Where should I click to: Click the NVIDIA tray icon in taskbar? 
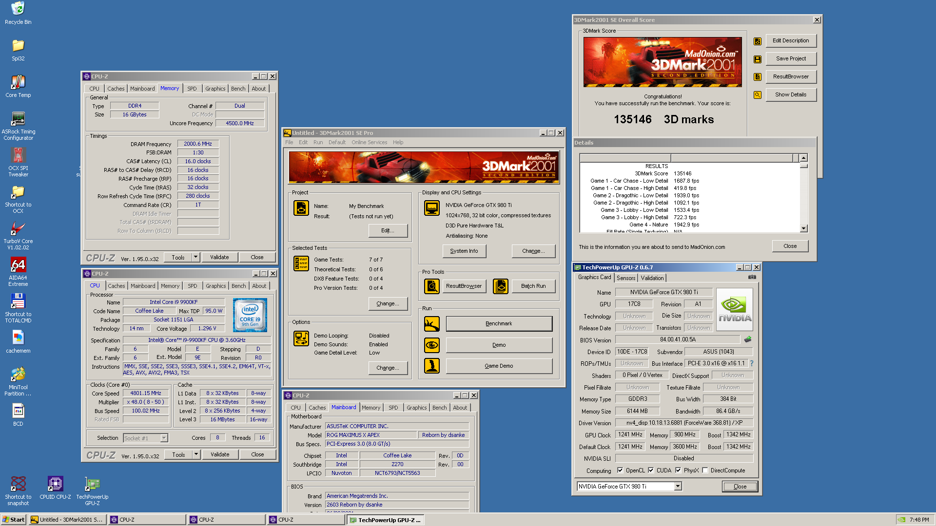pyautogui.click(x=902, y=520)
